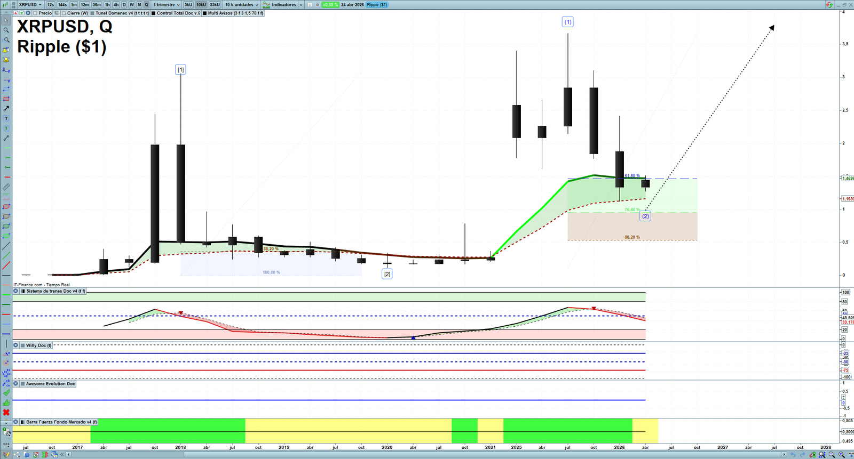
Task: Toggle Tunel Domenec v4 indicator visibility
Action: click(92, 13)
